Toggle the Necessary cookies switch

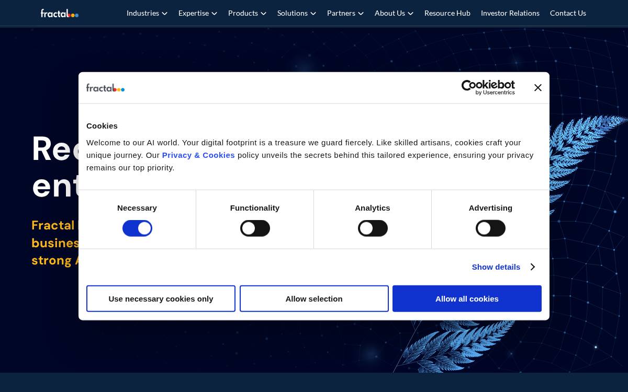[x=137, y=228]
